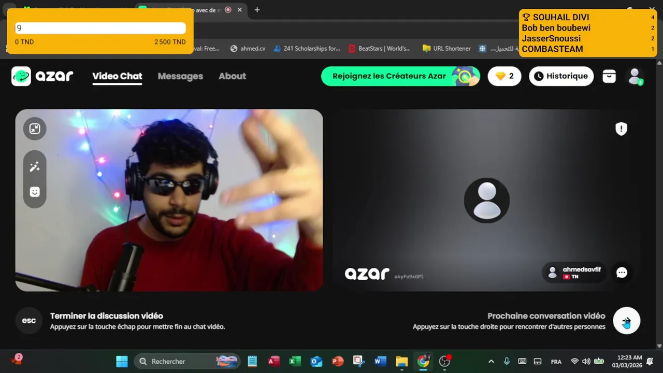
Task: Open the Notepad taskbar icon
Action: pos(252,361)
